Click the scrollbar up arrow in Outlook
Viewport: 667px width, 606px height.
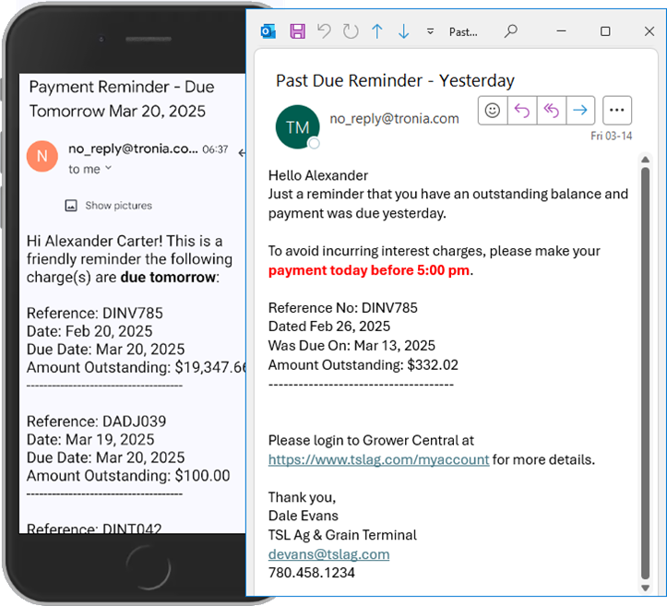pos(645,160)
